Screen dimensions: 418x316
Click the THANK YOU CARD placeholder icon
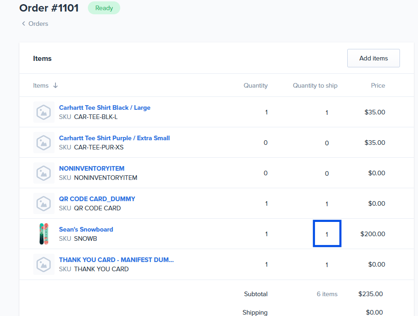point(43,264)
